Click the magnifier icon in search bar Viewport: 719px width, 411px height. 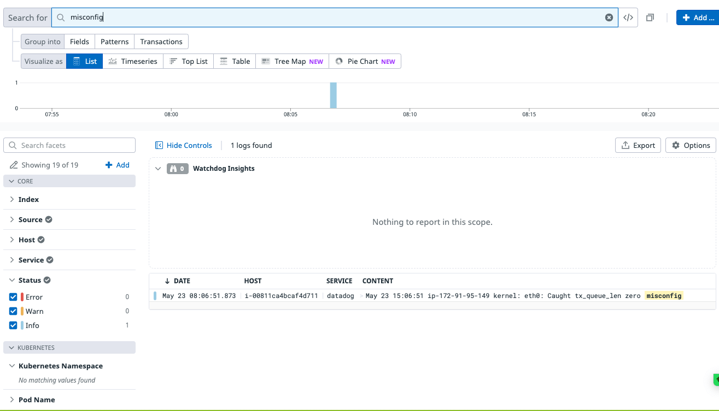(x=61, y=17)
